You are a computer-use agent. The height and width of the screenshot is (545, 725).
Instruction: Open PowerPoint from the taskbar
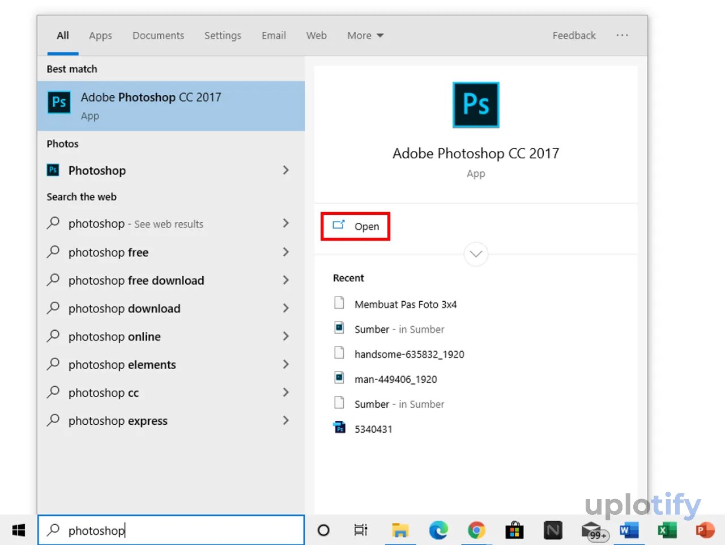point(705,530)
